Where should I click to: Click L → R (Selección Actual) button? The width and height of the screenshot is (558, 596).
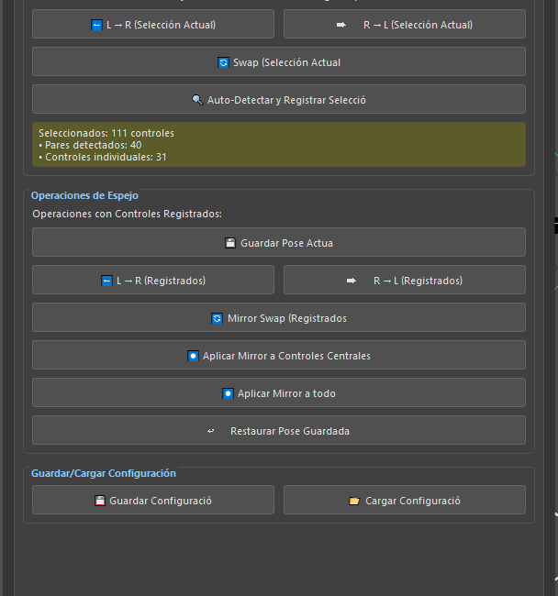153,25
